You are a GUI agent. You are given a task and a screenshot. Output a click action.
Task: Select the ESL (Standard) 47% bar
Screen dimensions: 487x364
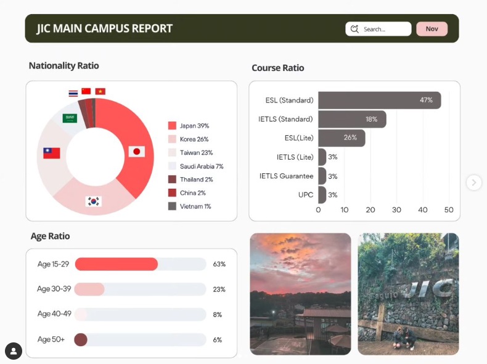tap(379, 100)
